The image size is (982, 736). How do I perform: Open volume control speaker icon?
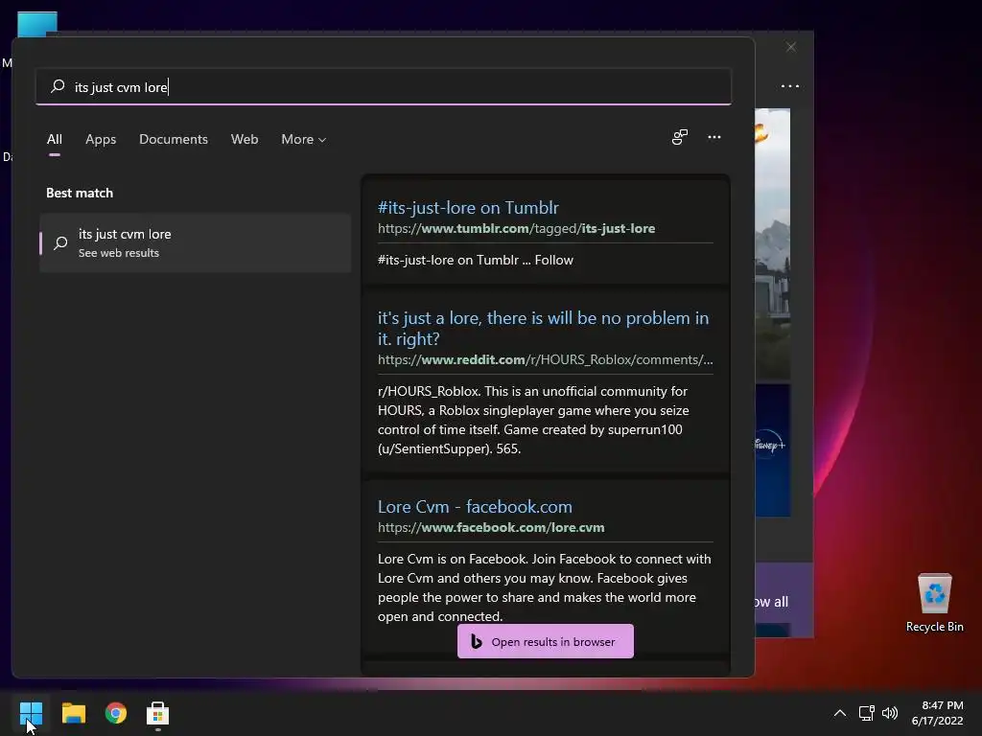[889, 713]
